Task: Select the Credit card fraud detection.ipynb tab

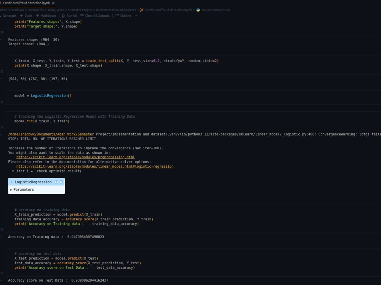Action: tap(26, 3)
